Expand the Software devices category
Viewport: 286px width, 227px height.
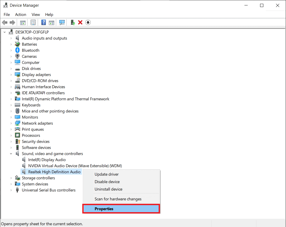pos(11,147)
